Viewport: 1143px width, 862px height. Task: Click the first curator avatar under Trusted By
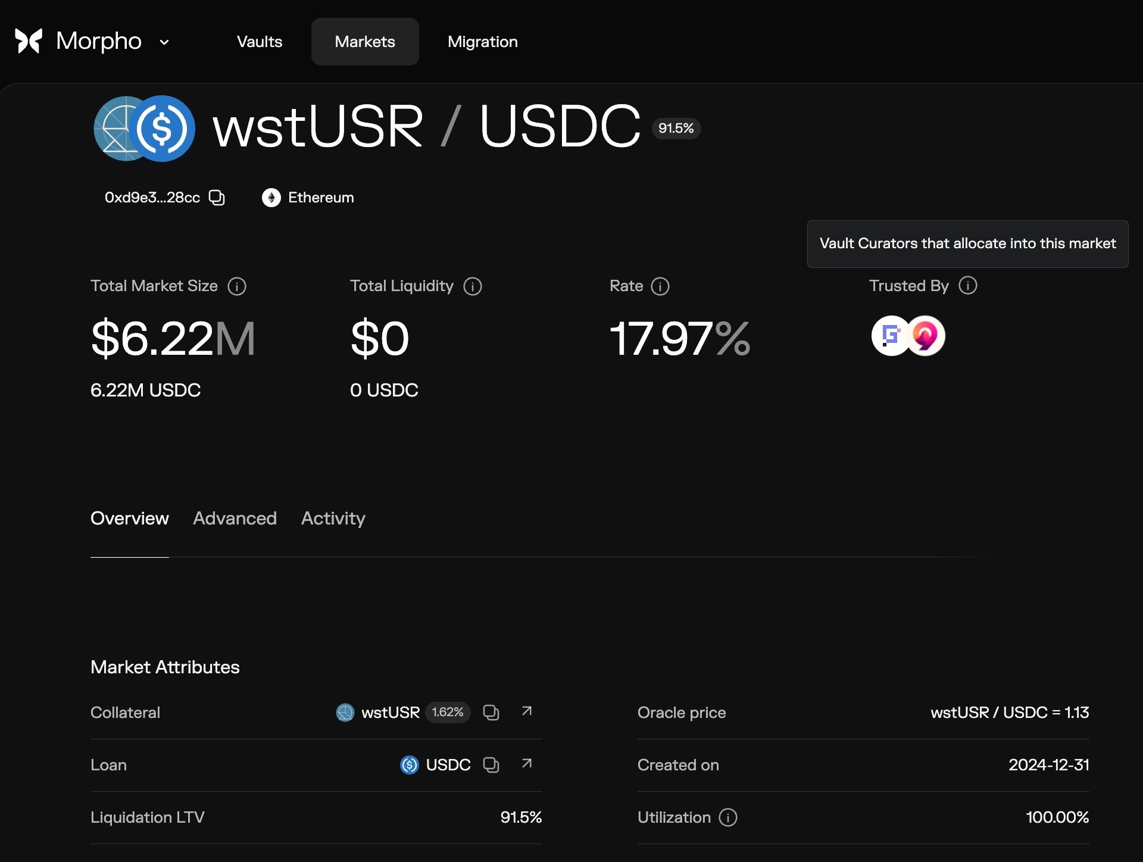pyautogui.click(x=889, y=336)
